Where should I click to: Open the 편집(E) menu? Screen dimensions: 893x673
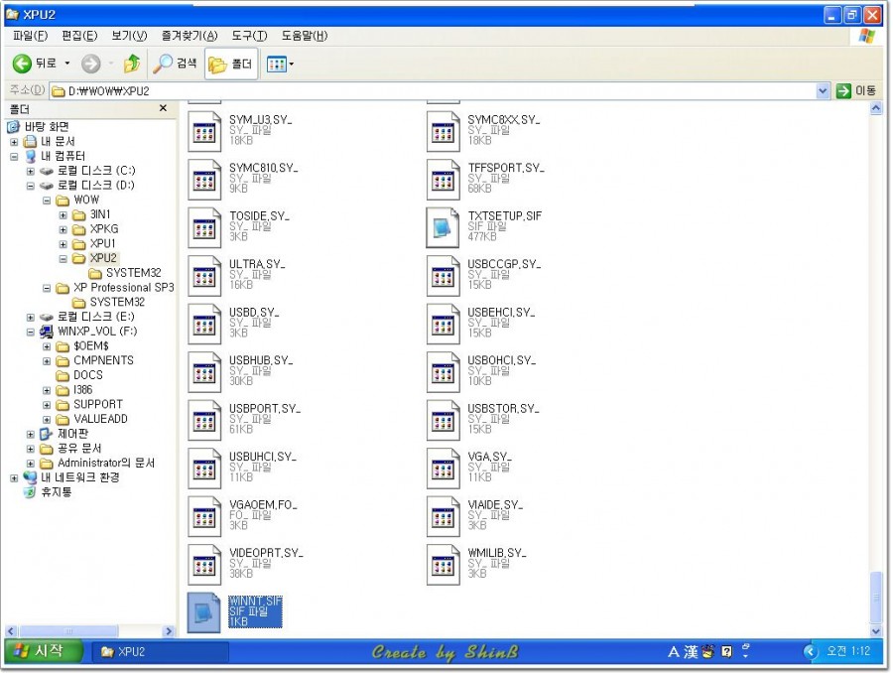[79, 36]
